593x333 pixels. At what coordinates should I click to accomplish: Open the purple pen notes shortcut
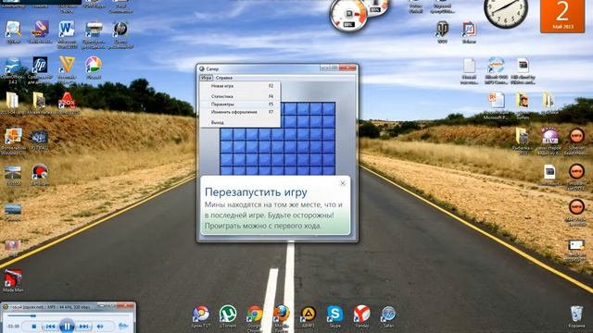point(40,30)
